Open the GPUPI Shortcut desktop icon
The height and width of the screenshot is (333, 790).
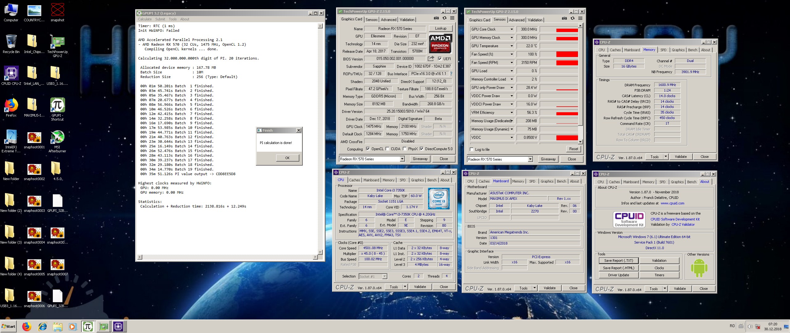(x=57, y=109)
